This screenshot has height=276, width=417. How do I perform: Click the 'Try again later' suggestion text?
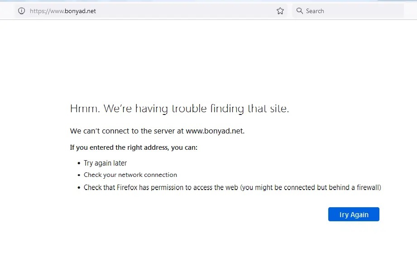(x=105, y=163)
